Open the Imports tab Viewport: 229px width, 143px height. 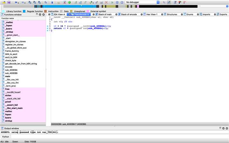205,14
